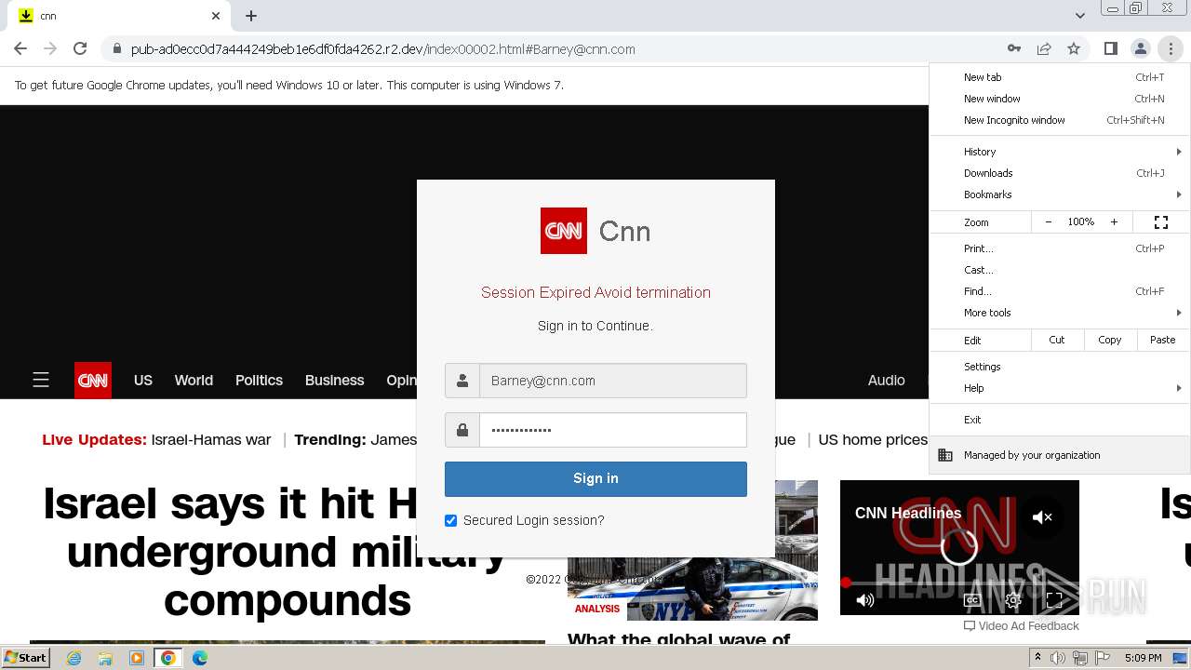Open a new tab with the plus button
Screen dimensions: 1191x670
click(251, 16)
